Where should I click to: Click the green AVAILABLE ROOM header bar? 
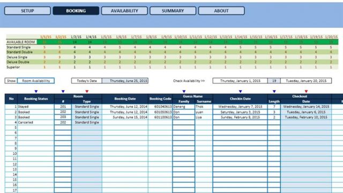click(x=172, y=42)
